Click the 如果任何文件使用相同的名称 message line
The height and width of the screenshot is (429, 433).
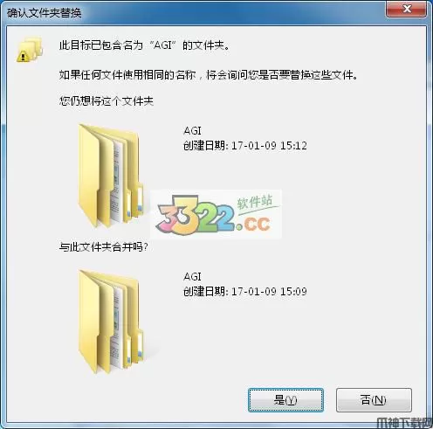(209, 75)
